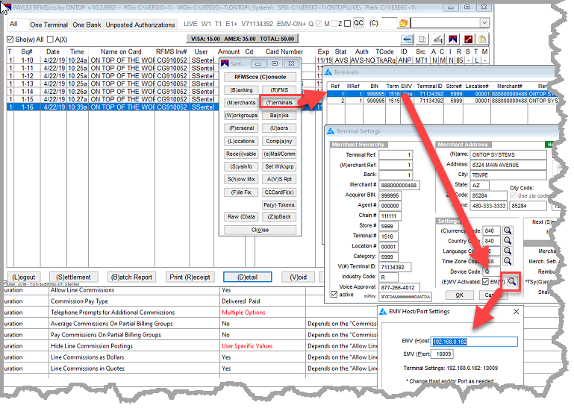Click the blue left-arrow toolbar icon
The image size is (574, 408).
pyautogui.click(x=407, y=40)
